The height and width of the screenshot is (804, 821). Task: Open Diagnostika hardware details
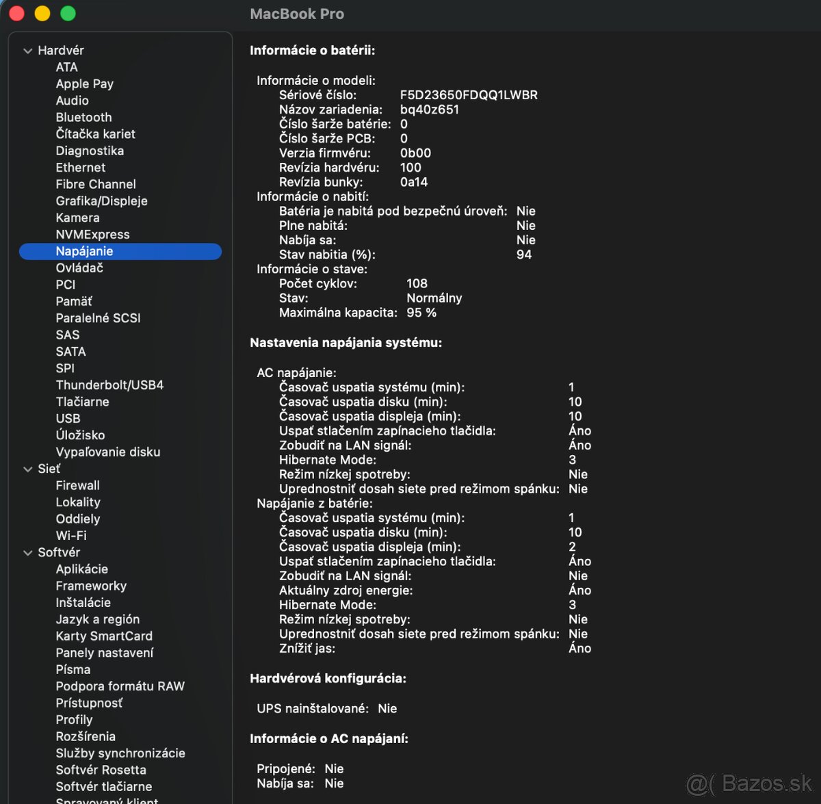click(x=89, y=151)
